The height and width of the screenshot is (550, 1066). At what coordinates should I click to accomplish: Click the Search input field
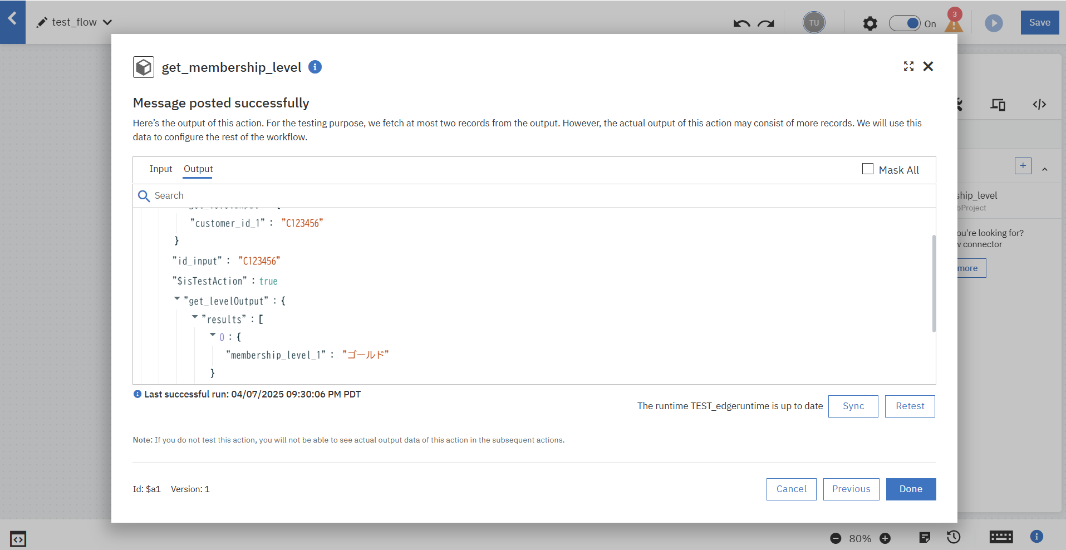point(534,195)
